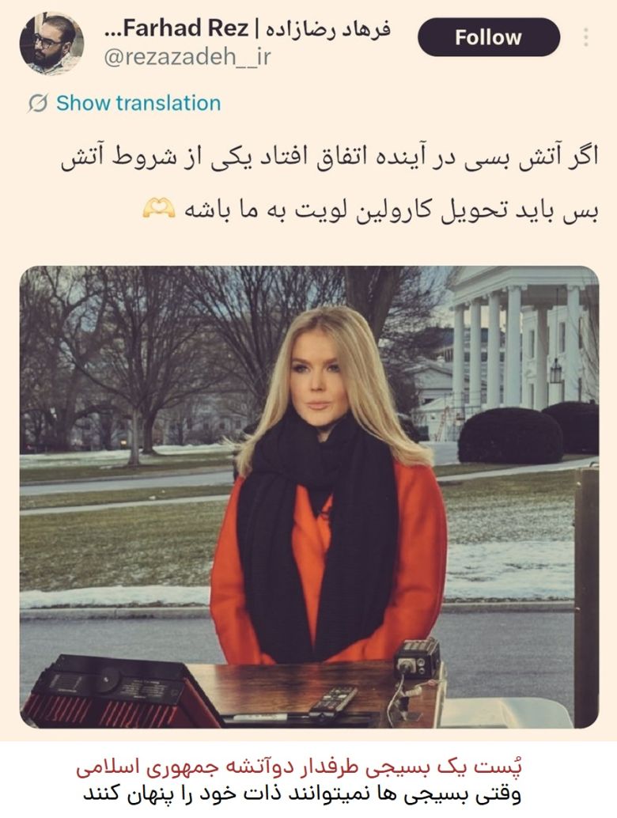Open the attached photo of woman in orange coat
The width and height of the screenshot is (617, 818).
tap(309, 497)
